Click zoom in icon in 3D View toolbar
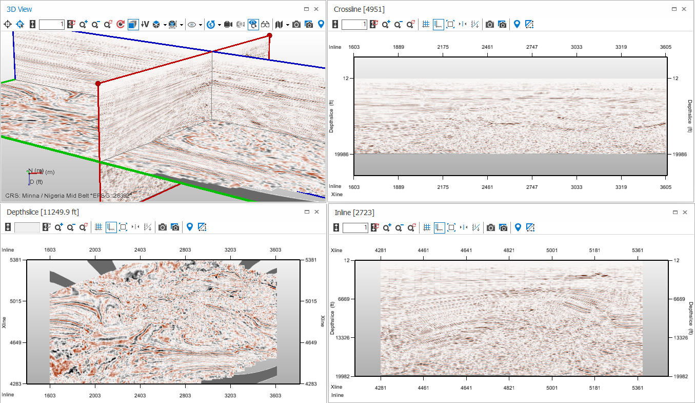Screen dimensions: 695x403 [84, 24]
